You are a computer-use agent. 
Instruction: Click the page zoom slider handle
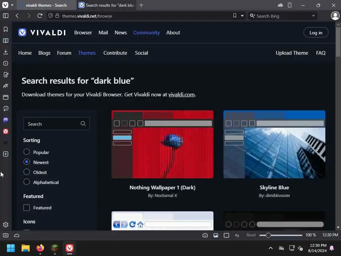pyautogui.click(x=268, y=235)
